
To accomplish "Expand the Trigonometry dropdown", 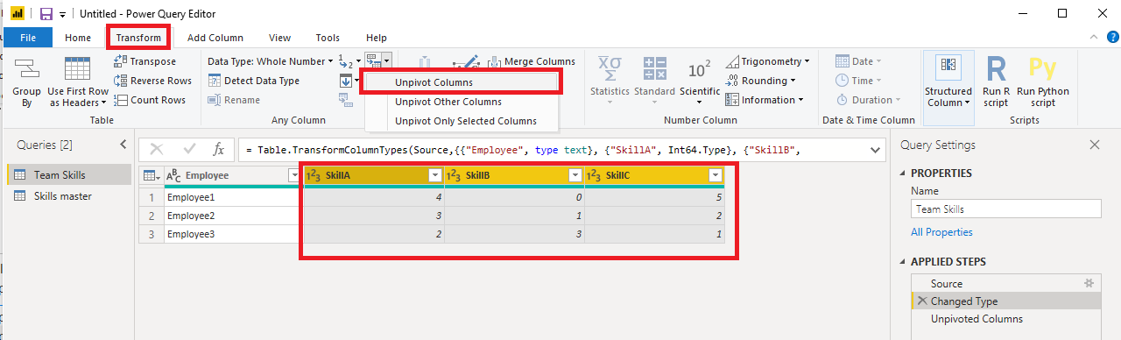I will click(x=768, y=61).
